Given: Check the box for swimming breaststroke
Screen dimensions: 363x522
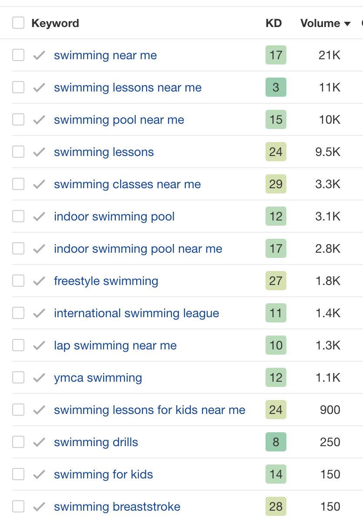Looking at the screenshot, I should click(18, 506).
